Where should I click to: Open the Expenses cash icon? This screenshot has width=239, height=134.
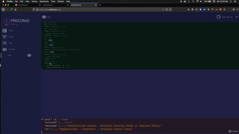[x=4, y=49]
